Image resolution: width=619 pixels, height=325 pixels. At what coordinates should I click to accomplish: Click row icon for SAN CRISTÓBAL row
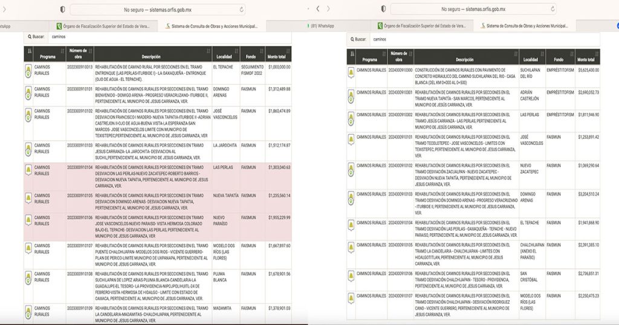tap(351, 276)
